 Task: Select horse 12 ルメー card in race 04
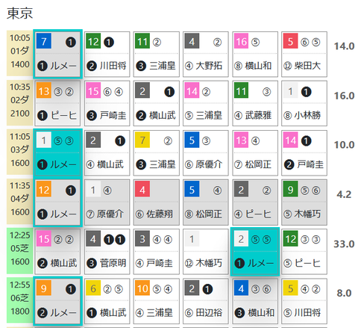[x=57, y=202]
